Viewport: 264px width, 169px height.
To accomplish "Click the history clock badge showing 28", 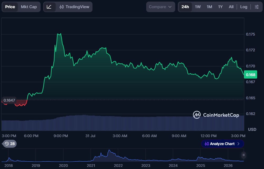I will coord(10,144).
